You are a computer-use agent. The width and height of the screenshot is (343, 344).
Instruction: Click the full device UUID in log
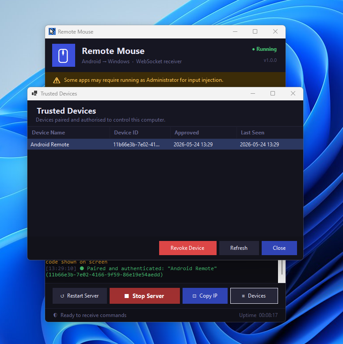coord(104,275)
